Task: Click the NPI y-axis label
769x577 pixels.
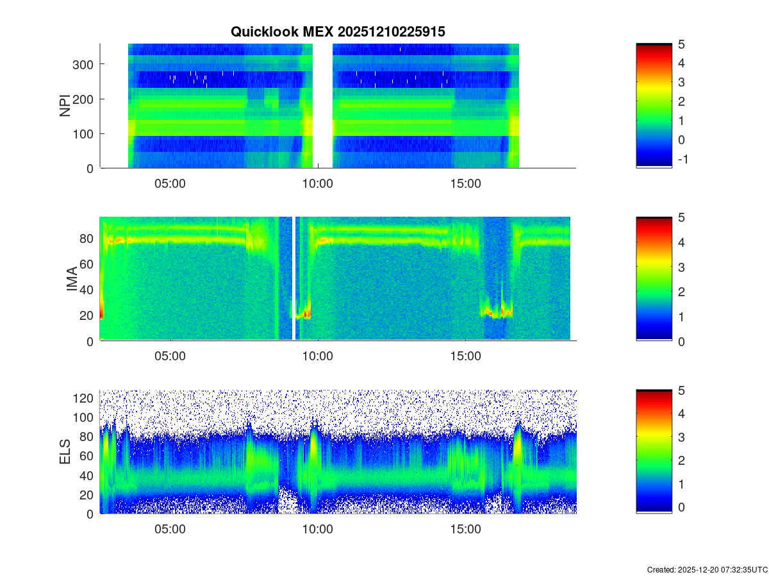Action: pos(65,106)
